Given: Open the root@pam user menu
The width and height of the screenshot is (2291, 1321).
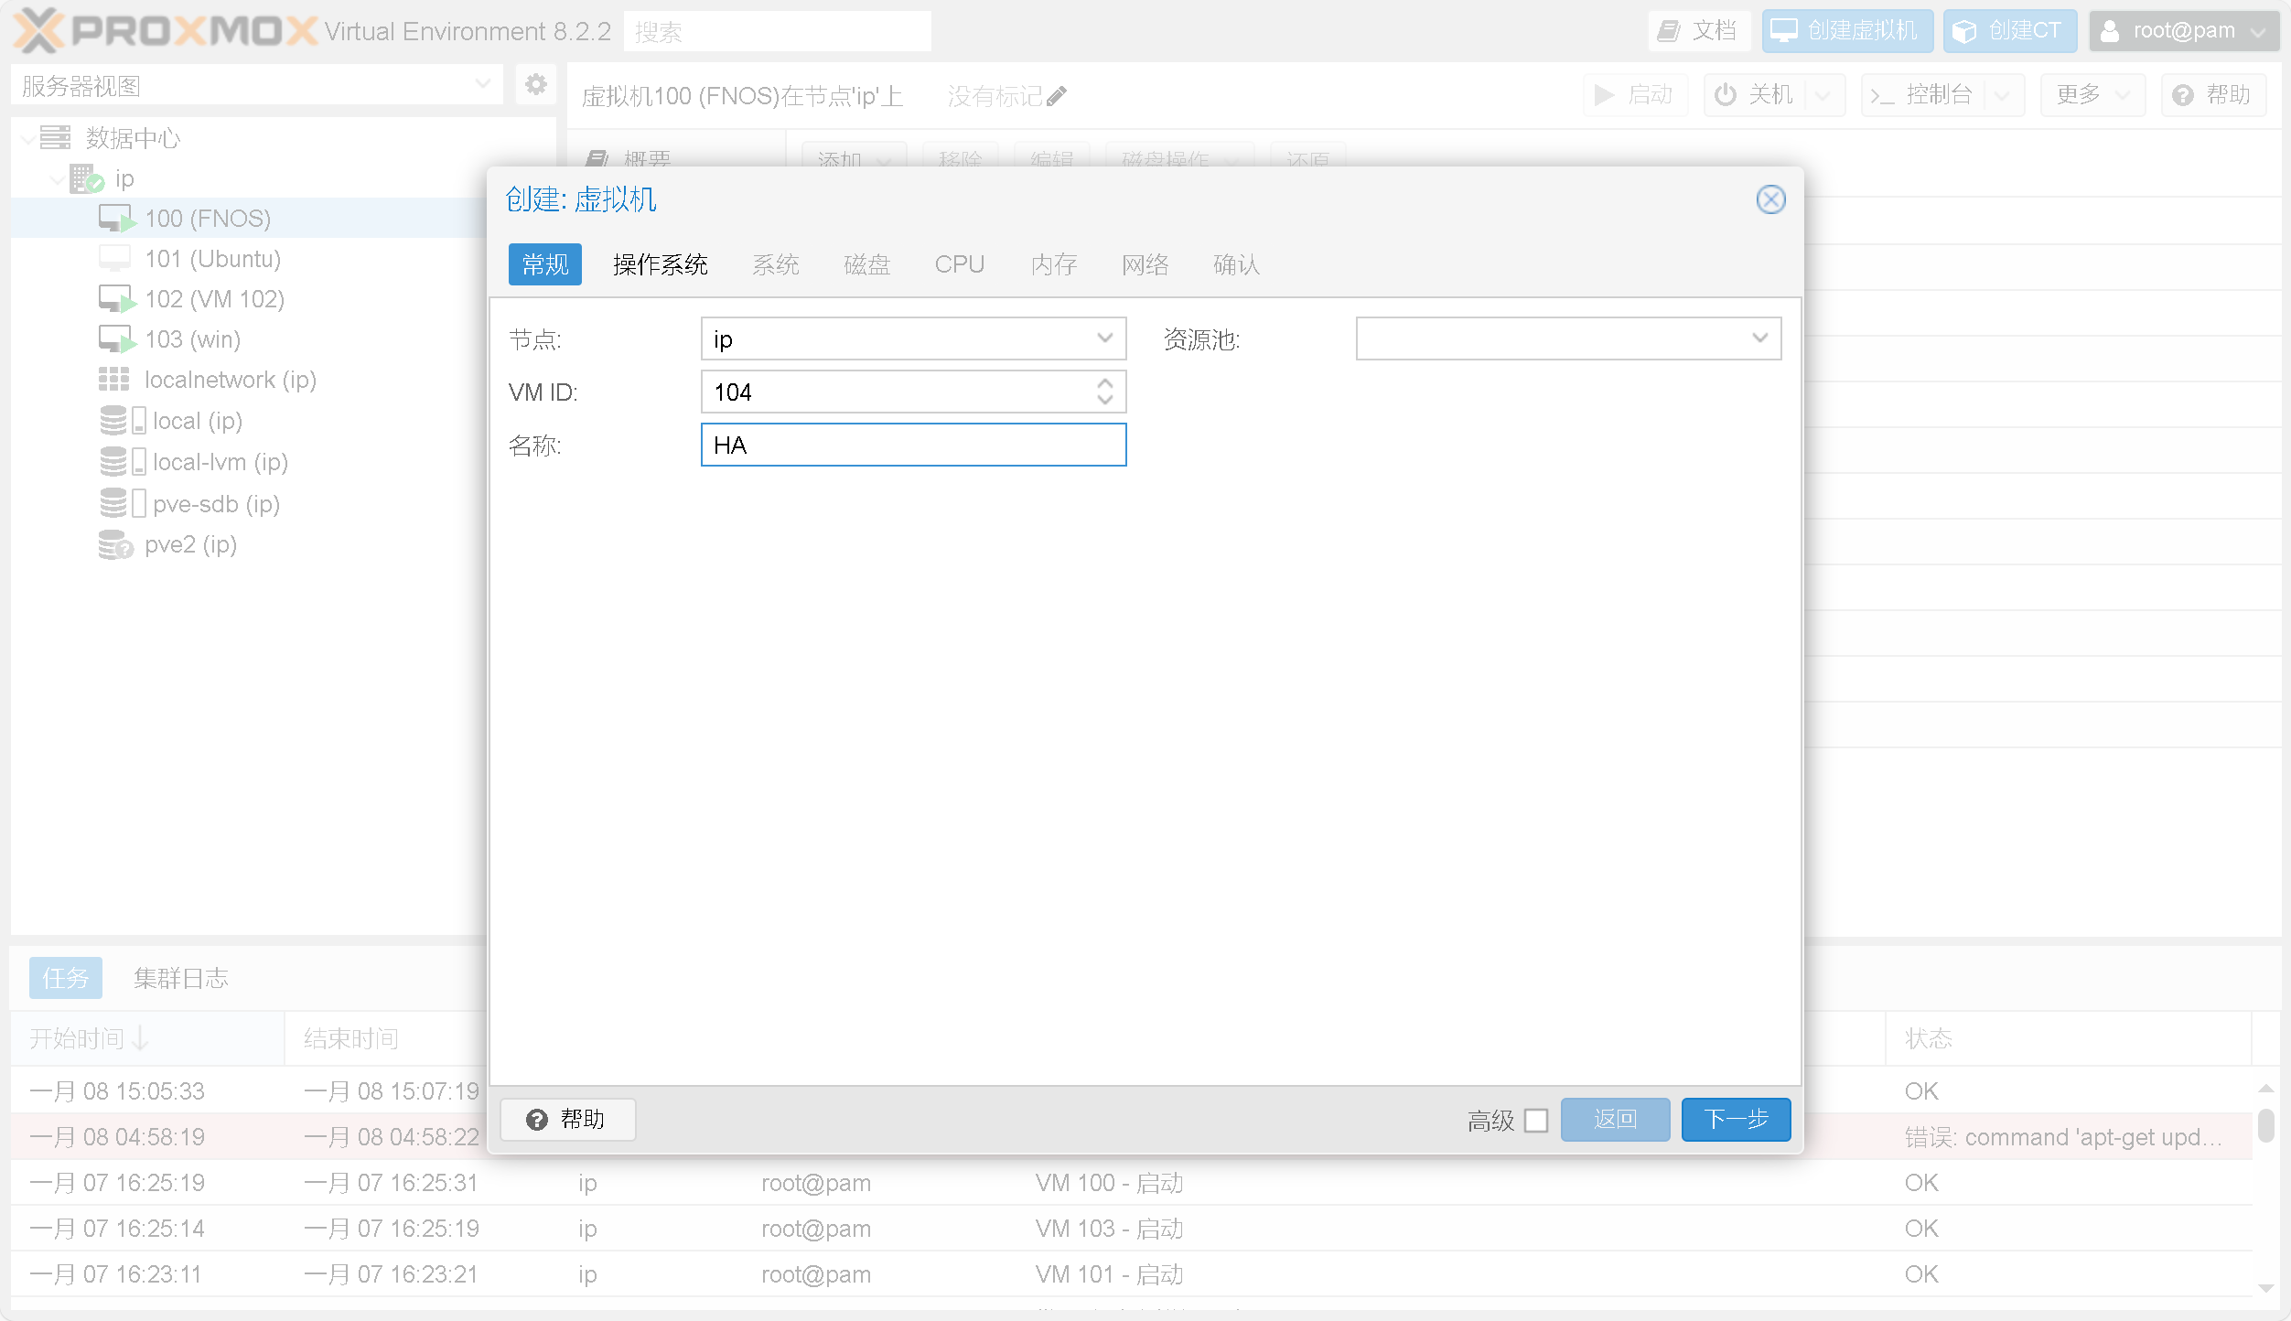Looking at the screenshot, I should tap(2184, 31).
